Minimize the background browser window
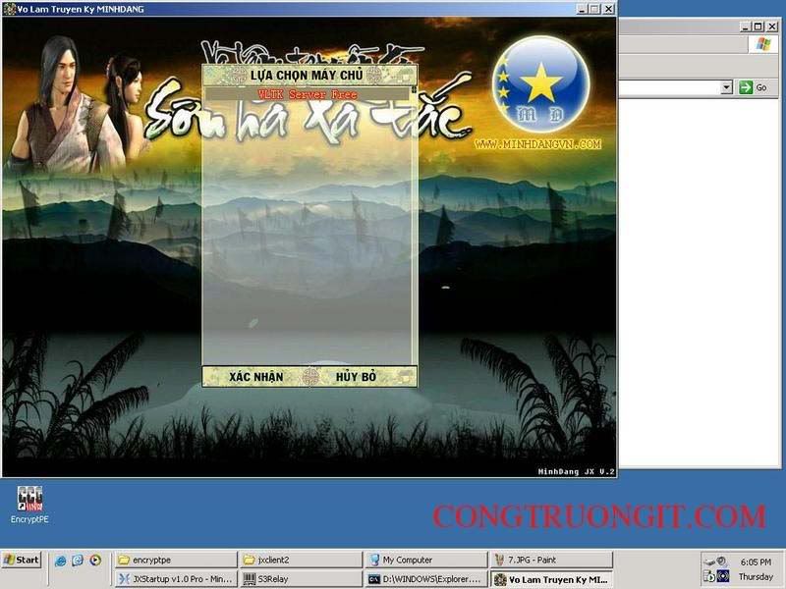Viewport: 786px width, 589px height. 746,27
